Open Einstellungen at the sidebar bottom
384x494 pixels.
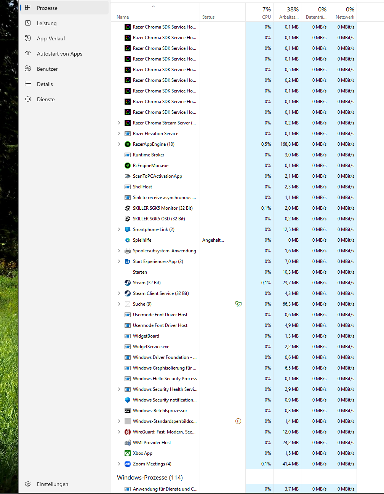(x=64, y=484)
